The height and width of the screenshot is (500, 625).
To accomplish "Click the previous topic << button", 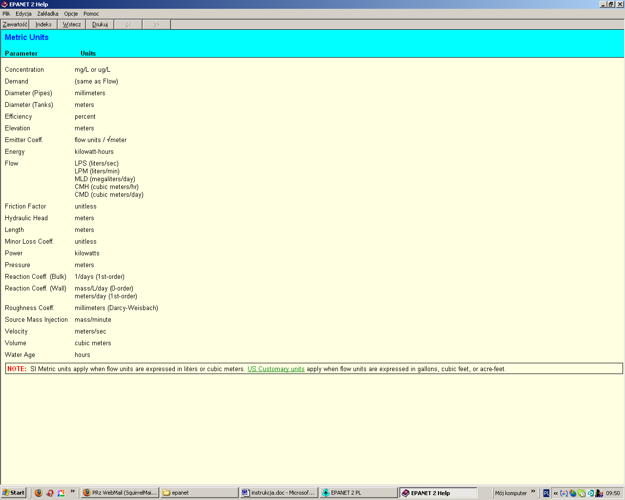I will pos(128,24).
